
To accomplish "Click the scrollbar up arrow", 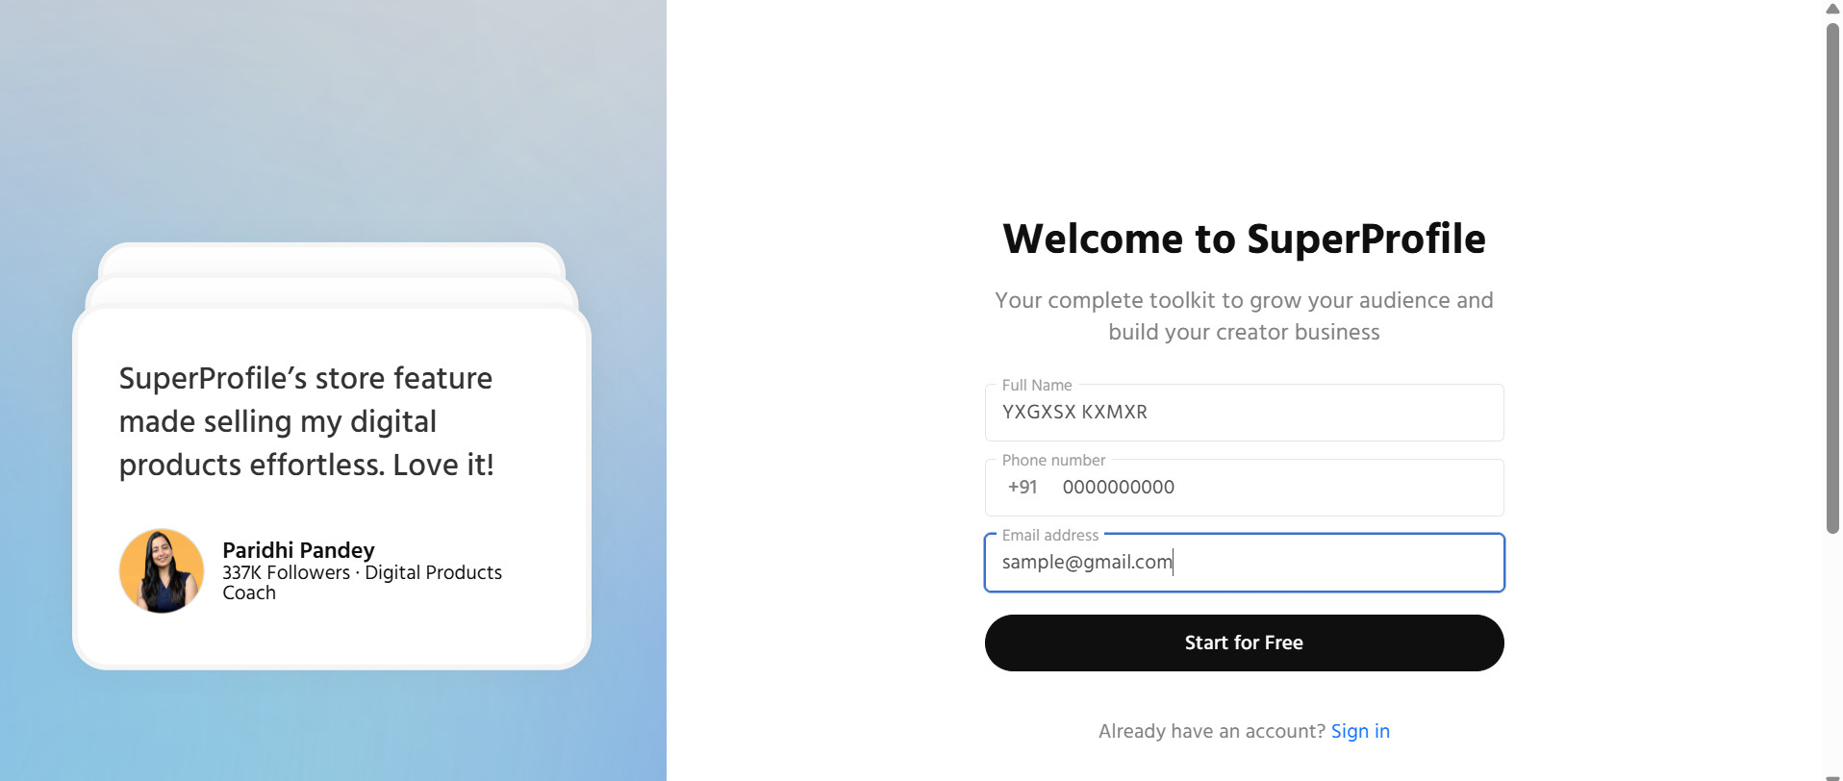I will [x=1832, y=9].
